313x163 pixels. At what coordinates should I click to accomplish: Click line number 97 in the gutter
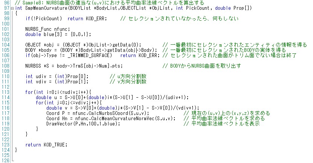click(x=7, y=8)
